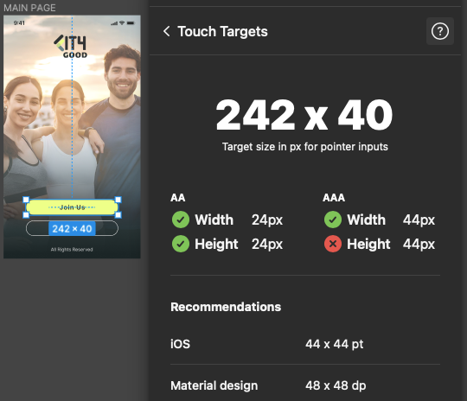This screenshot has height=401, width=467.
Task: Go back from the Touch Targets panel
Action: (167, 31)
